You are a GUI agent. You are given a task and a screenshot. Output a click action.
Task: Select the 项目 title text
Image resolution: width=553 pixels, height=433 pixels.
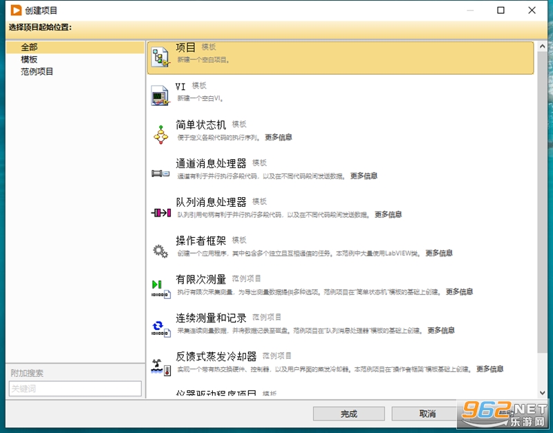point(185,47)
